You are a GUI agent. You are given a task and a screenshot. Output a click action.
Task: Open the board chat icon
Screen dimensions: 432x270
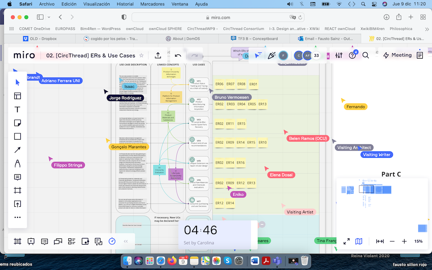pos(58,241)
